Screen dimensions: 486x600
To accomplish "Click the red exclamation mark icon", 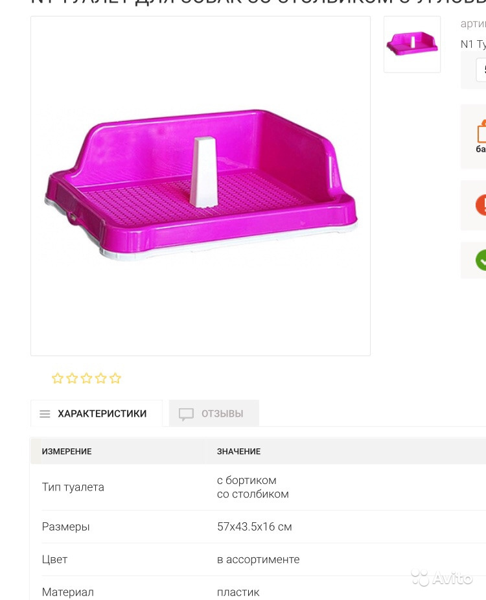I will [481, 205].
